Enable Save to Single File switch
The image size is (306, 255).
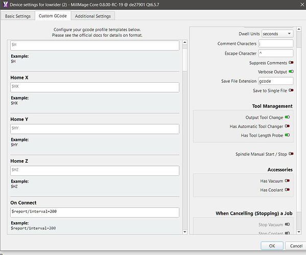[x=291, y=90]
